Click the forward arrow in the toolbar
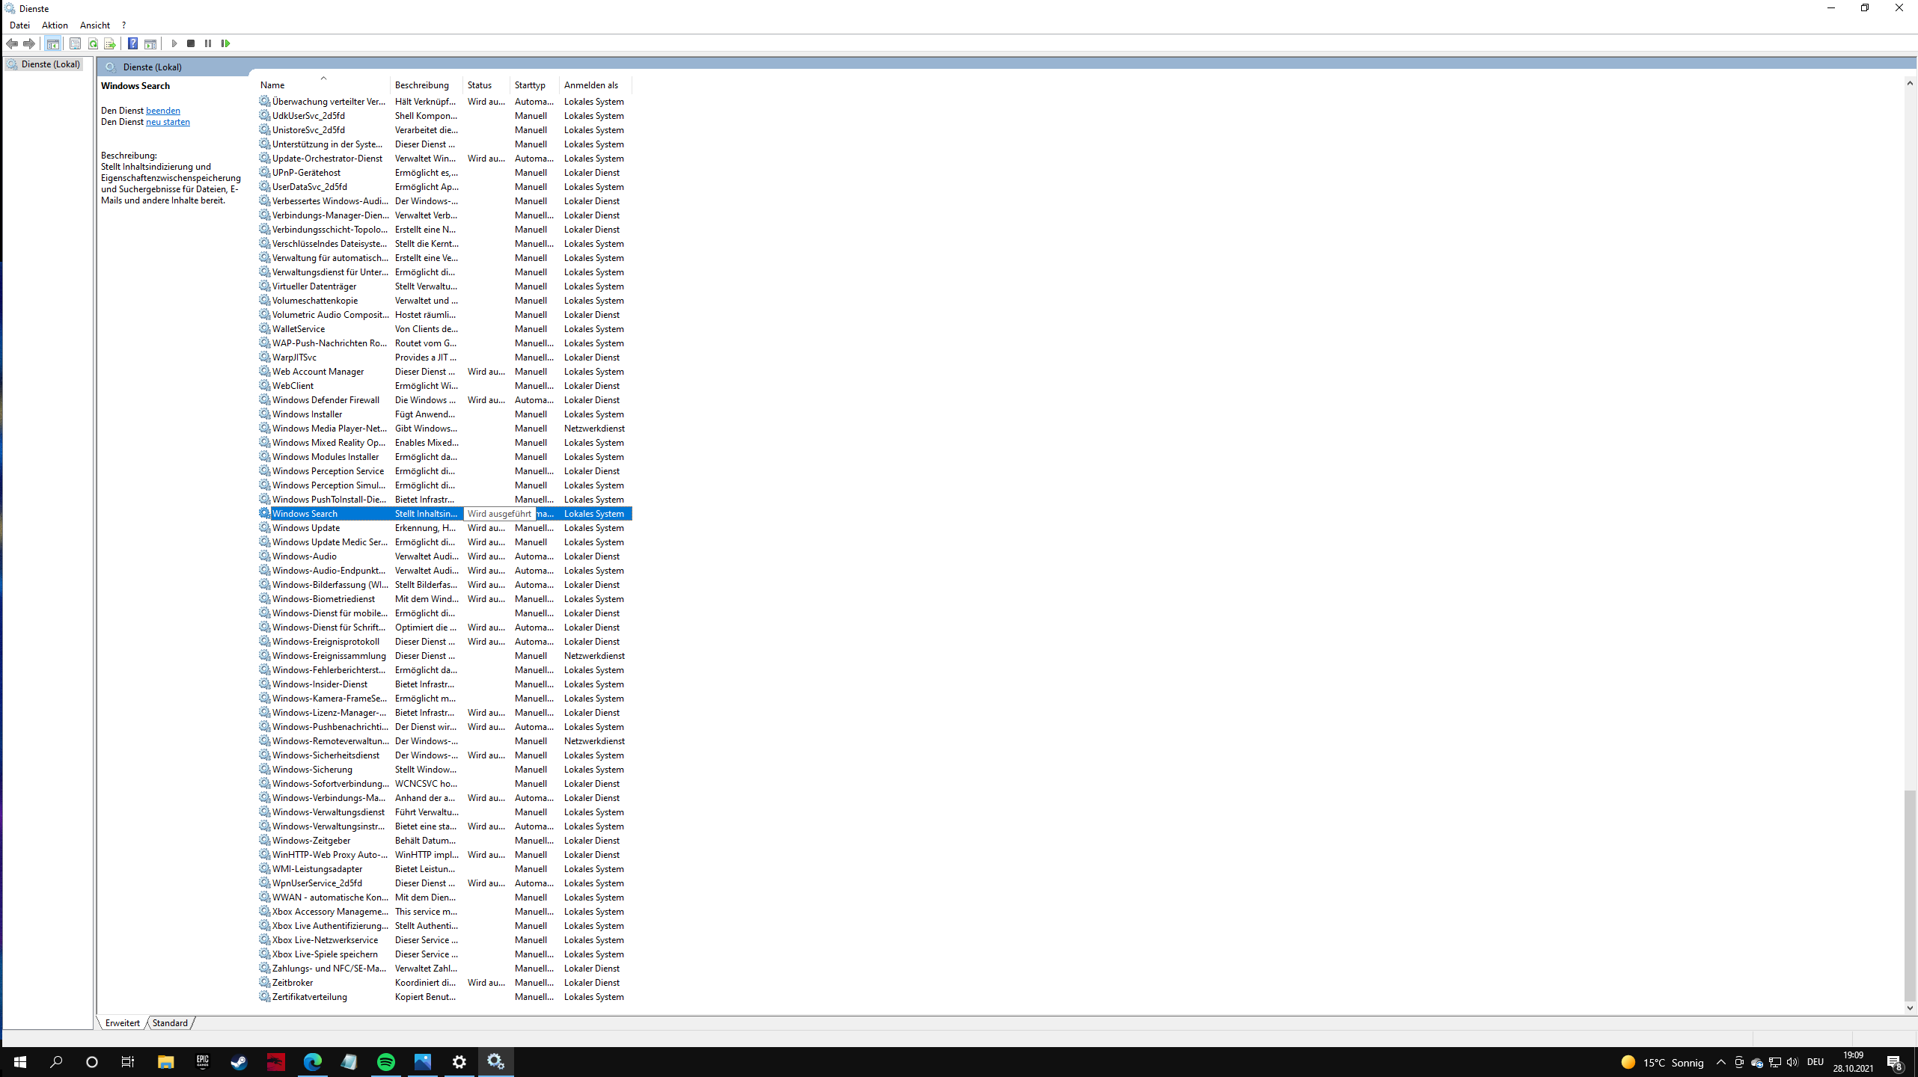The width and height of the screenshot is (1918, 1077). 29,43
